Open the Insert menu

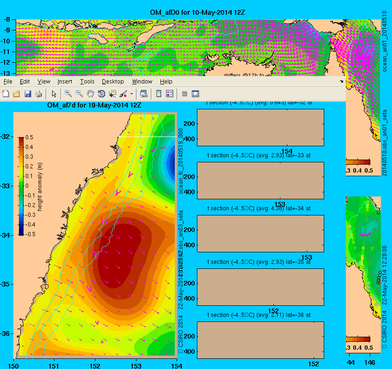pyautogui.click(x=65, y=82)
